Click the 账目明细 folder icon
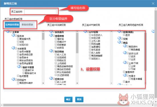Image resolution: width=157 pixels, height=107 pixels. pyautogui.click(x=51, y=51)
